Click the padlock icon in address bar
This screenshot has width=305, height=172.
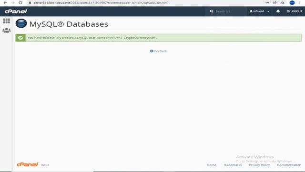(30, 3)
